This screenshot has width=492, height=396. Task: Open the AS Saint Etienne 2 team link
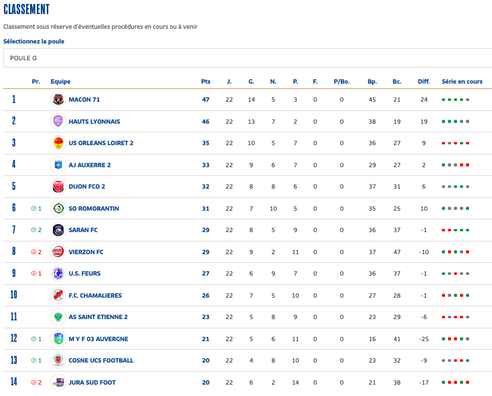tap(98, 317)
